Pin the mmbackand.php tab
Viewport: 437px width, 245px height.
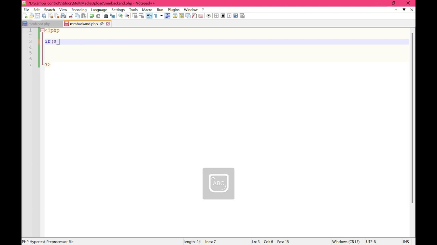pyautogui.click(x=102, y=24)
